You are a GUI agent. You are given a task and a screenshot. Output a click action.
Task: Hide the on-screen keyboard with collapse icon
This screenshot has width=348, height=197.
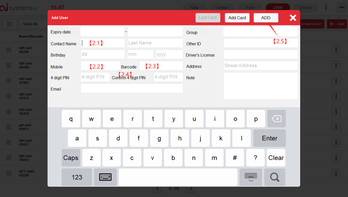tap(251, 177)
